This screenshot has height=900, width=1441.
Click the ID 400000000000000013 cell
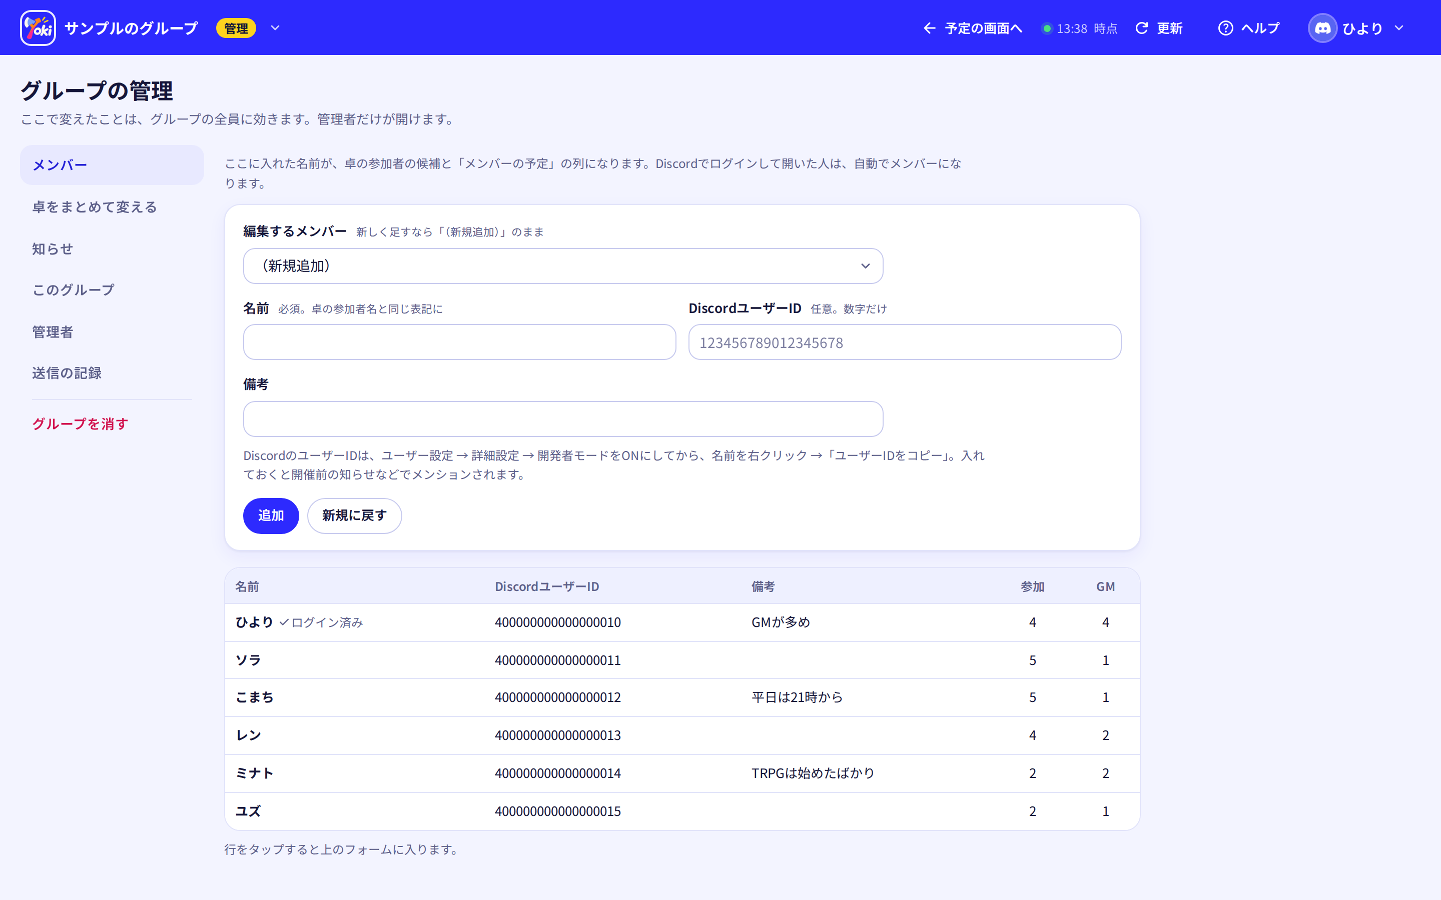(557, 735)
